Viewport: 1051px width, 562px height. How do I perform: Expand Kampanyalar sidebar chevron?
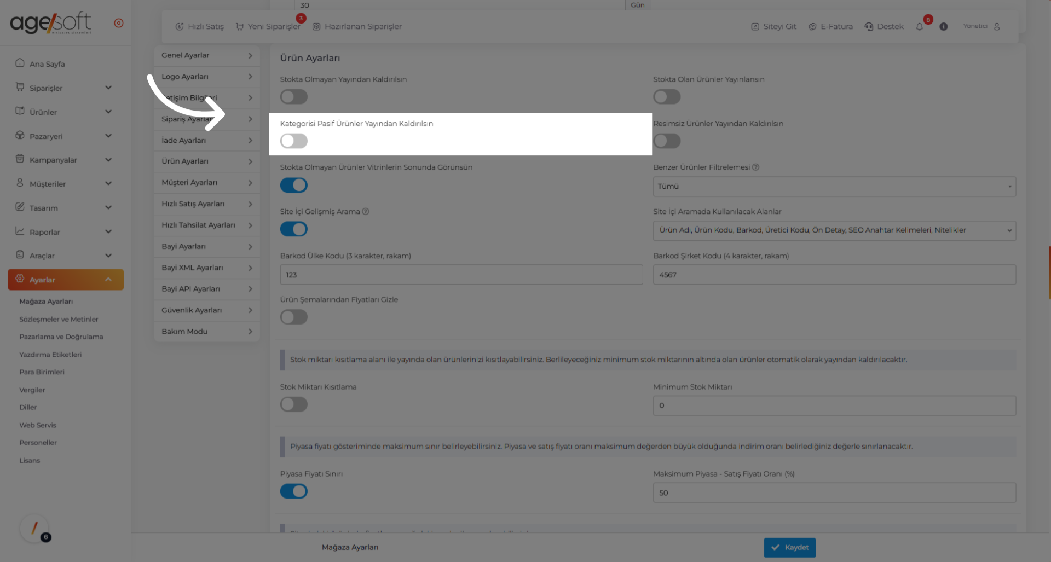(108, 160)
